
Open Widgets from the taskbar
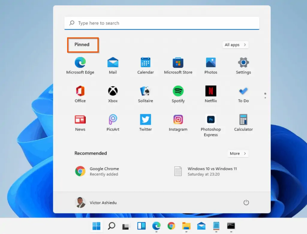coord(142,226)
